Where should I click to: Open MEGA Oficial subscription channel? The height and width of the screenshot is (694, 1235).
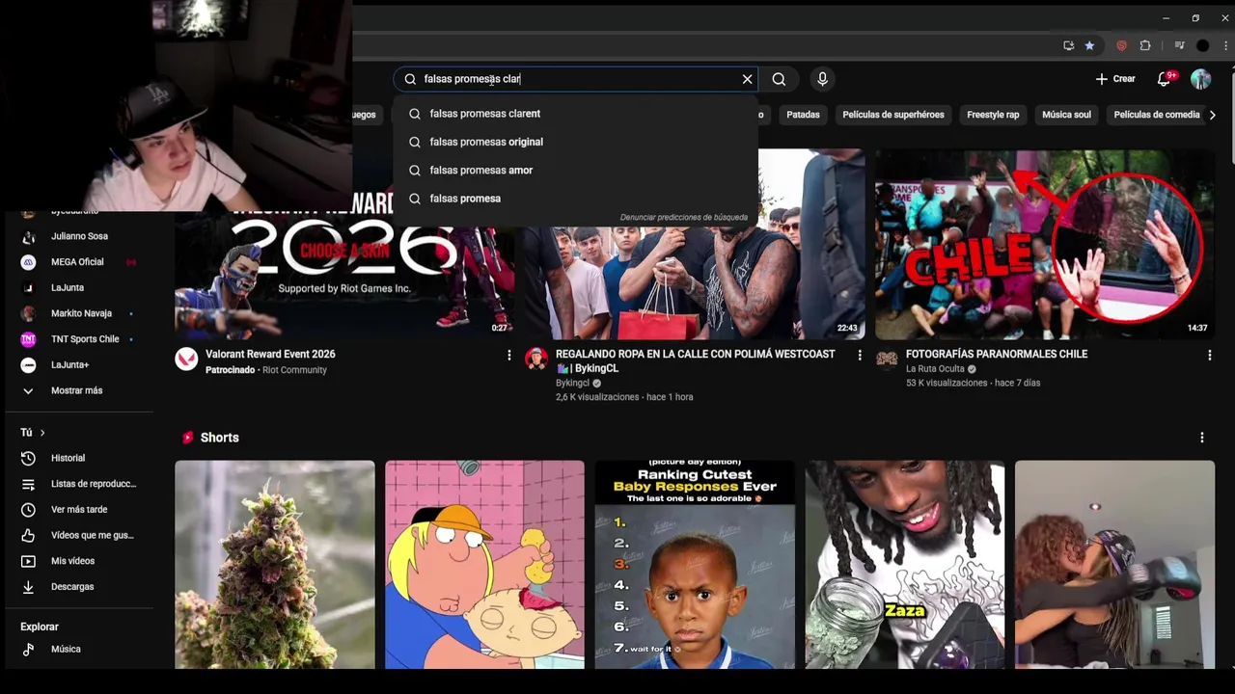(79, 262)
